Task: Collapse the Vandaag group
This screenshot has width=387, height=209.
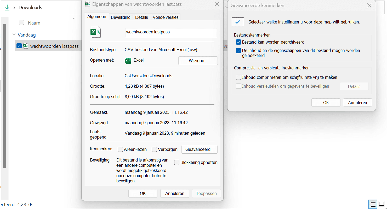Action: pos(14,35)
